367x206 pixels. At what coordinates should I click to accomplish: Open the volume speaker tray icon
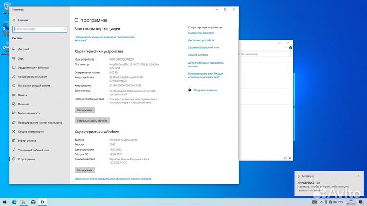pos(335,202)
